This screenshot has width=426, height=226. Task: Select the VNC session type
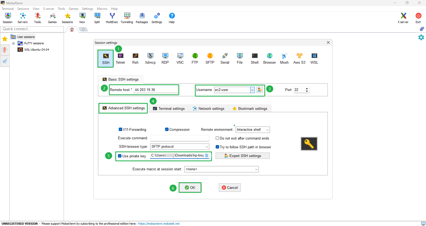[x=180, y=59]
